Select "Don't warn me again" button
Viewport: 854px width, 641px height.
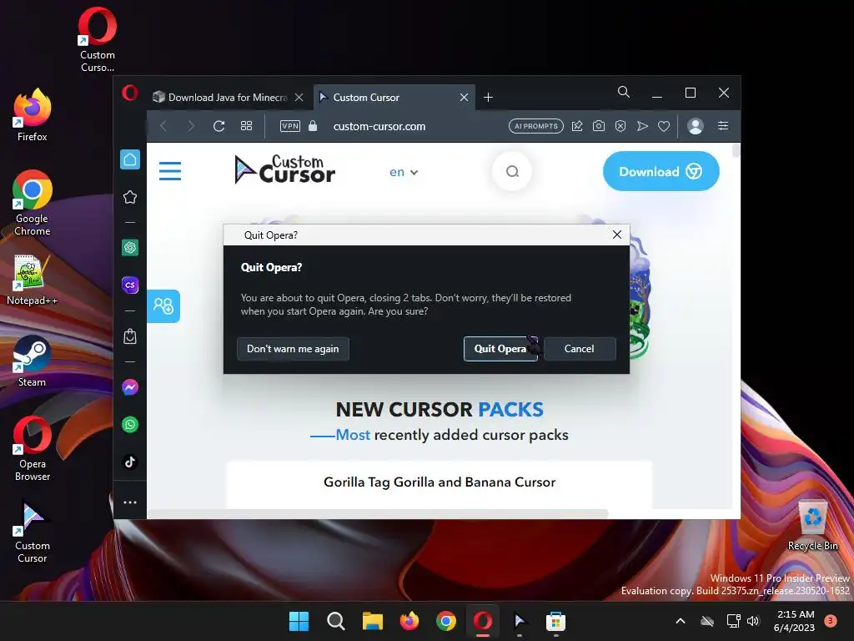pyautogui.click(x=293, y=349)
